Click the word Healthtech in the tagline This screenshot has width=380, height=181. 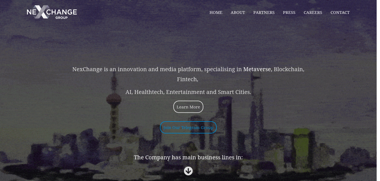point(149,92)
